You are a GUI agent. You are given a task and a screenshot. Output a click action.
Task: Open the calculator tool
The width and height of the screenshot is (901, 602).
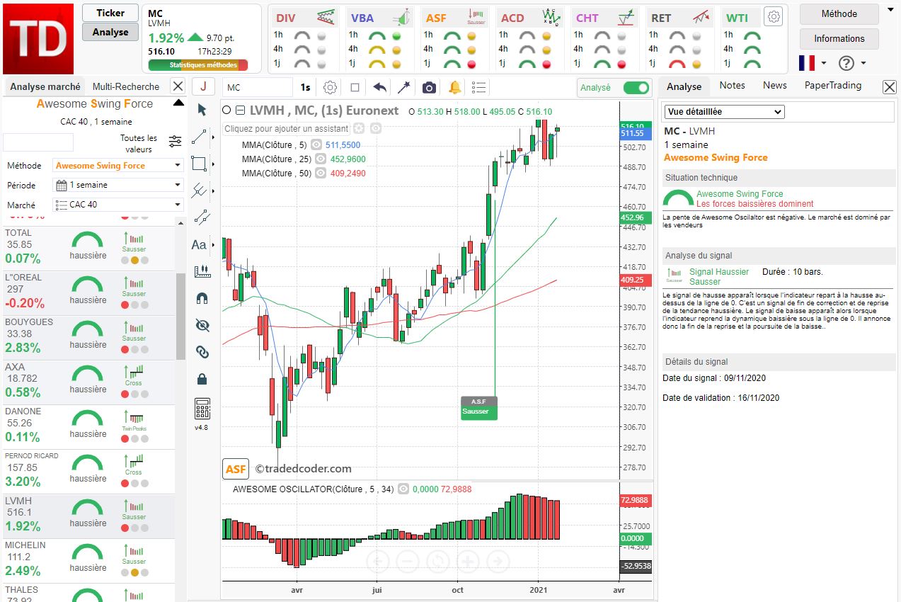pos(202,409)
